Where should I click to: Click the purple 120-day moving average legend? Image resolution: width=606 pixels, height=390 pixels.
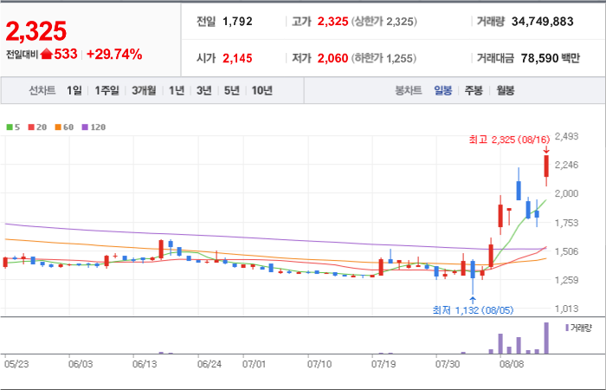93,127
